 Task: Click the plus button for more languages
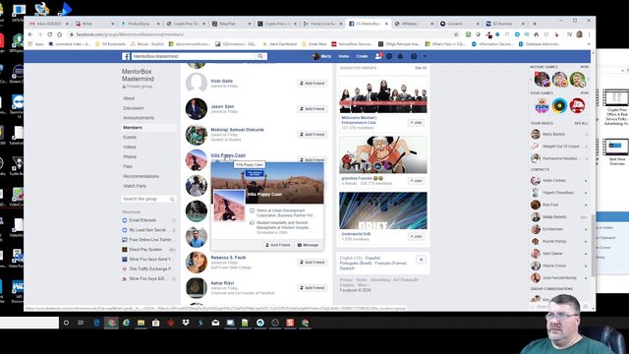tap(421, 260)
